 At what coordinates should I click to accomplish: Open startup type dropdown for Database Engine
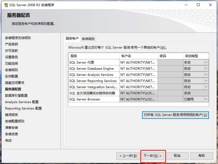[206, 68]
